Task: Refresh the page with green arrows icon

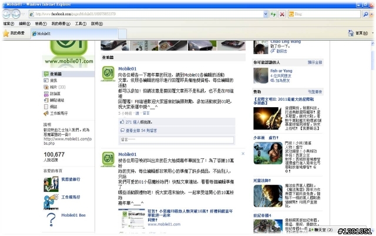Action: click(273, 14)
